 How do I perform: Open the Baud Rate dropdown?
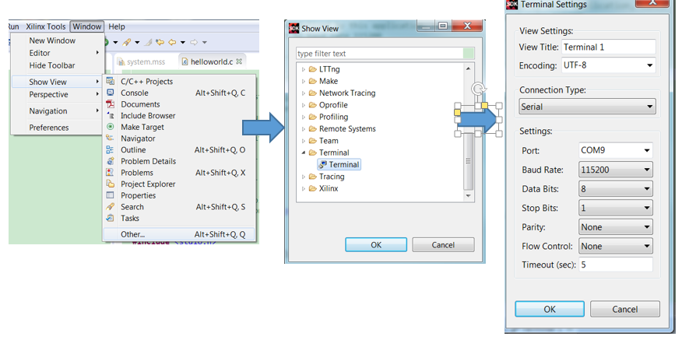pyautogui.click(x=616, y=170)
